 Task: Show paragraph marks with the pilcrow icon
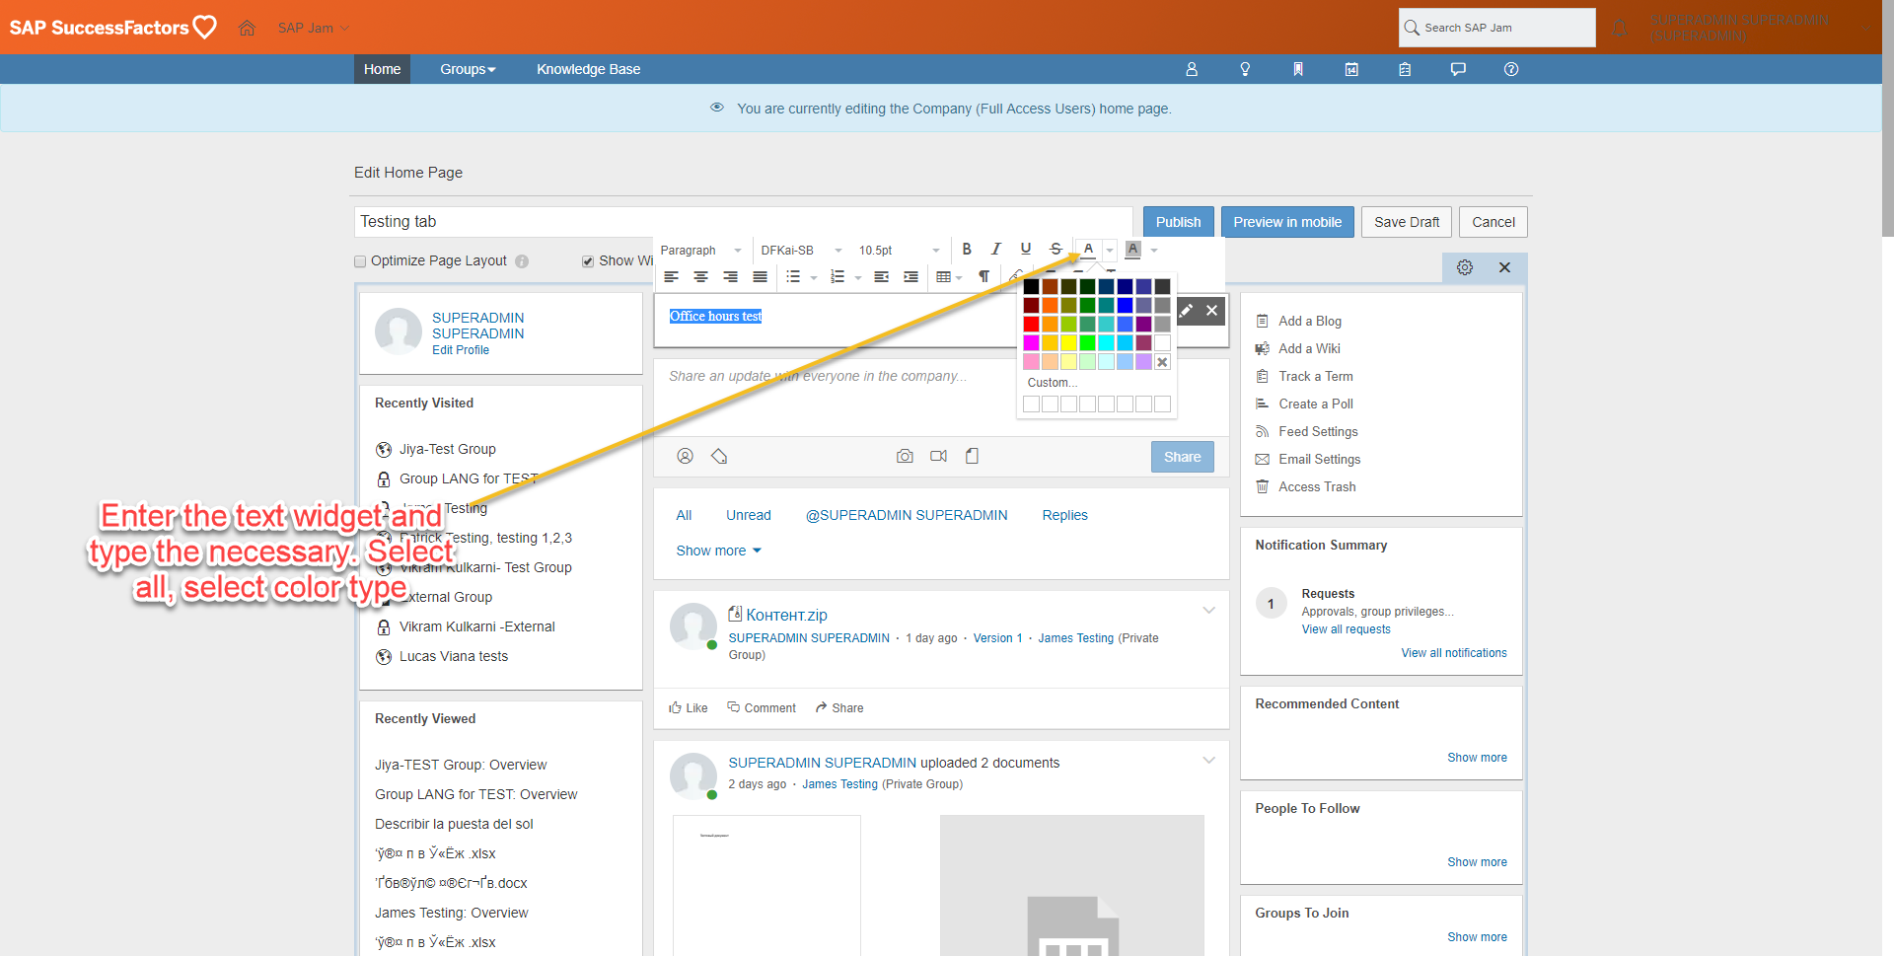(983, 277)
